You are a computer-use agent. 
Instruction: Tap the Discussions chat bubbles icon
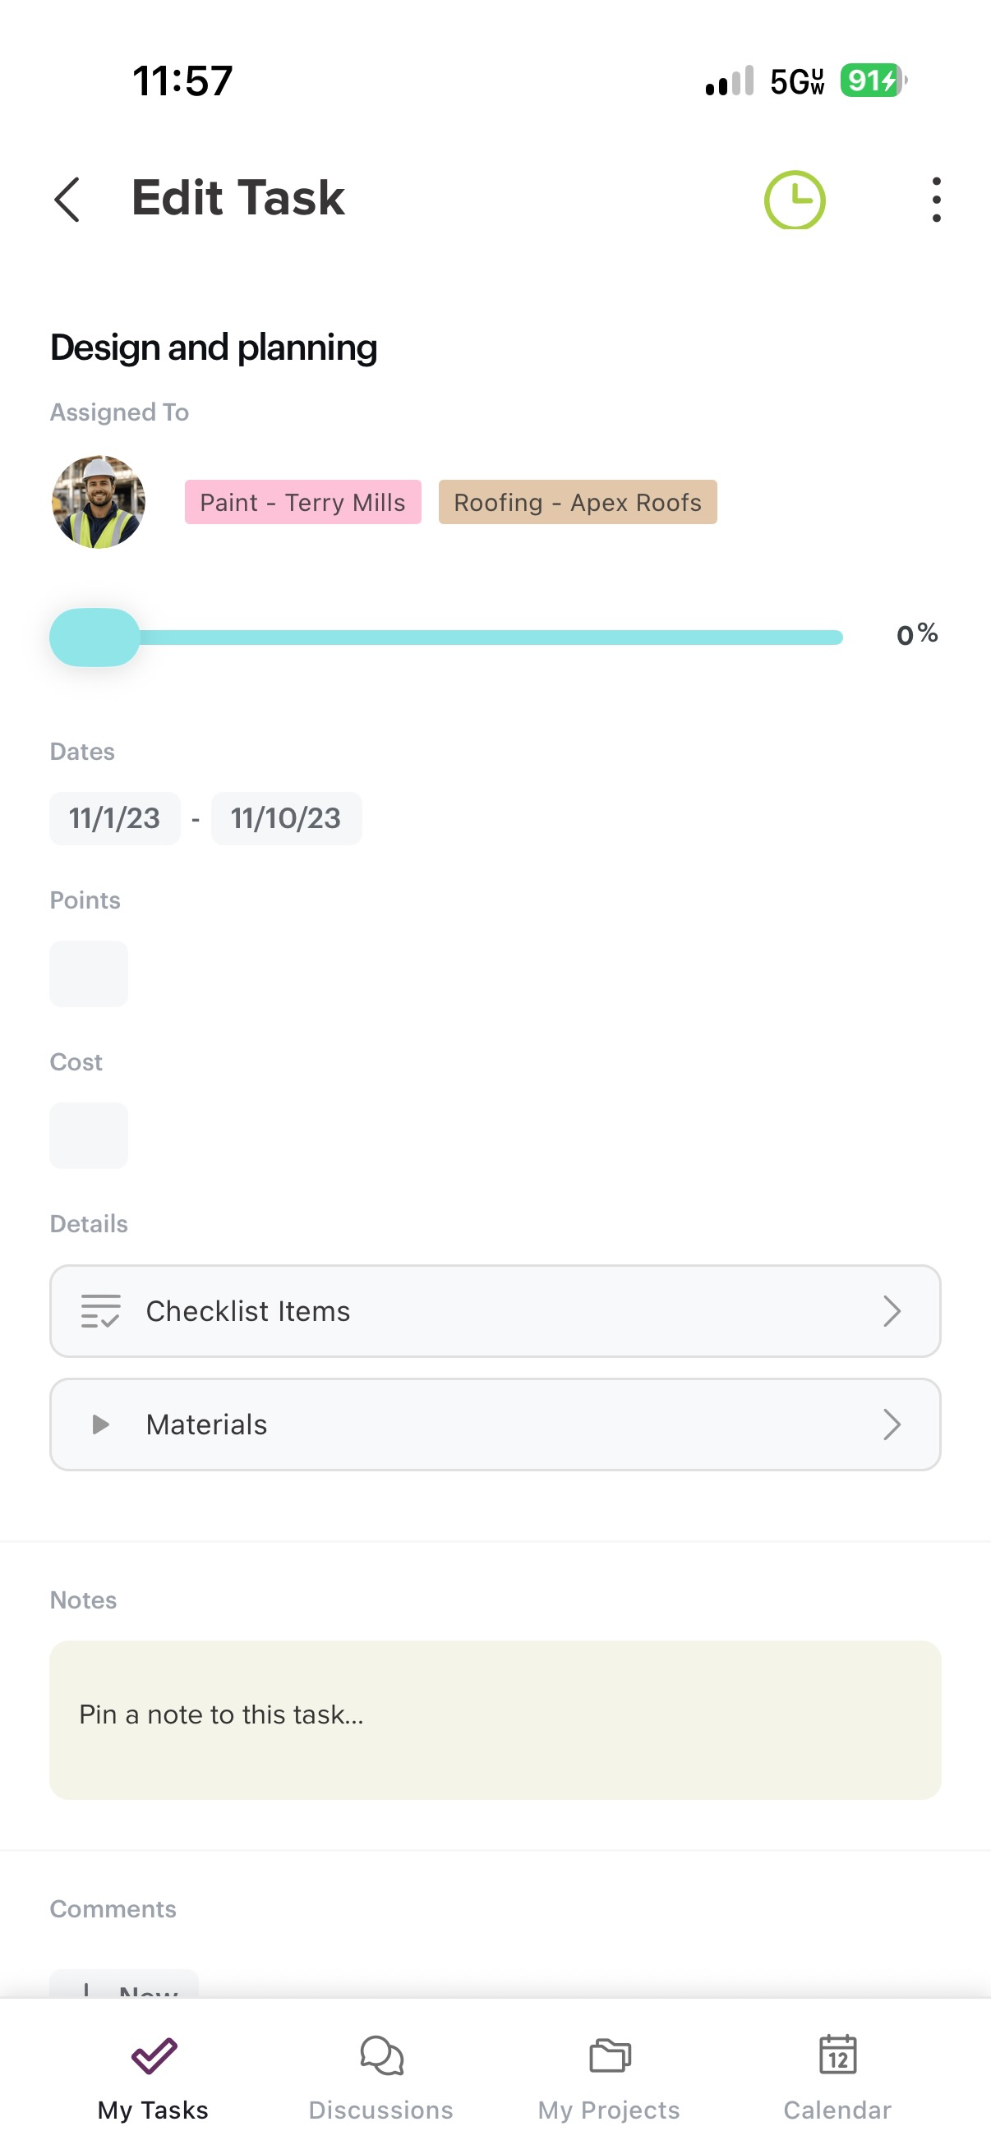(381, 2055)
